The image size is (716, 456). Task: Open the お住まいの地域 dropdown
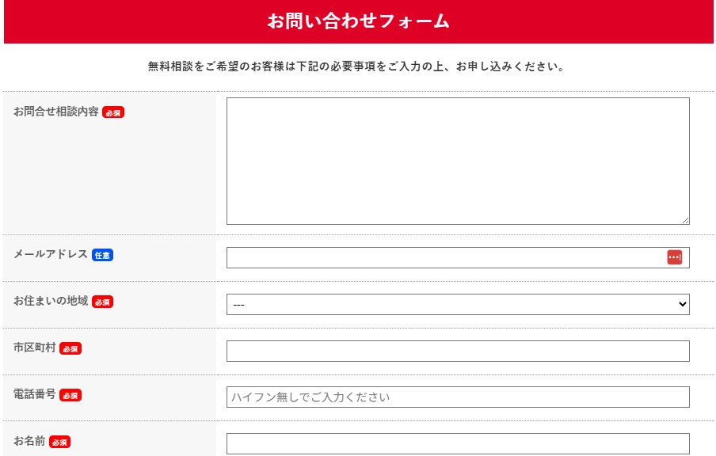458,304
